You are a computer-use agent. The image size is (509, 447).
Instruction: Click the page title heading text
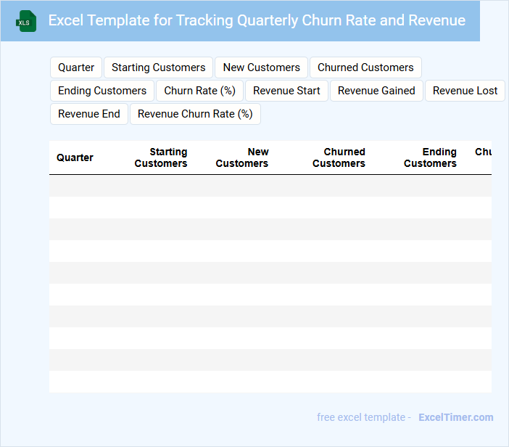tap(257, 20)
